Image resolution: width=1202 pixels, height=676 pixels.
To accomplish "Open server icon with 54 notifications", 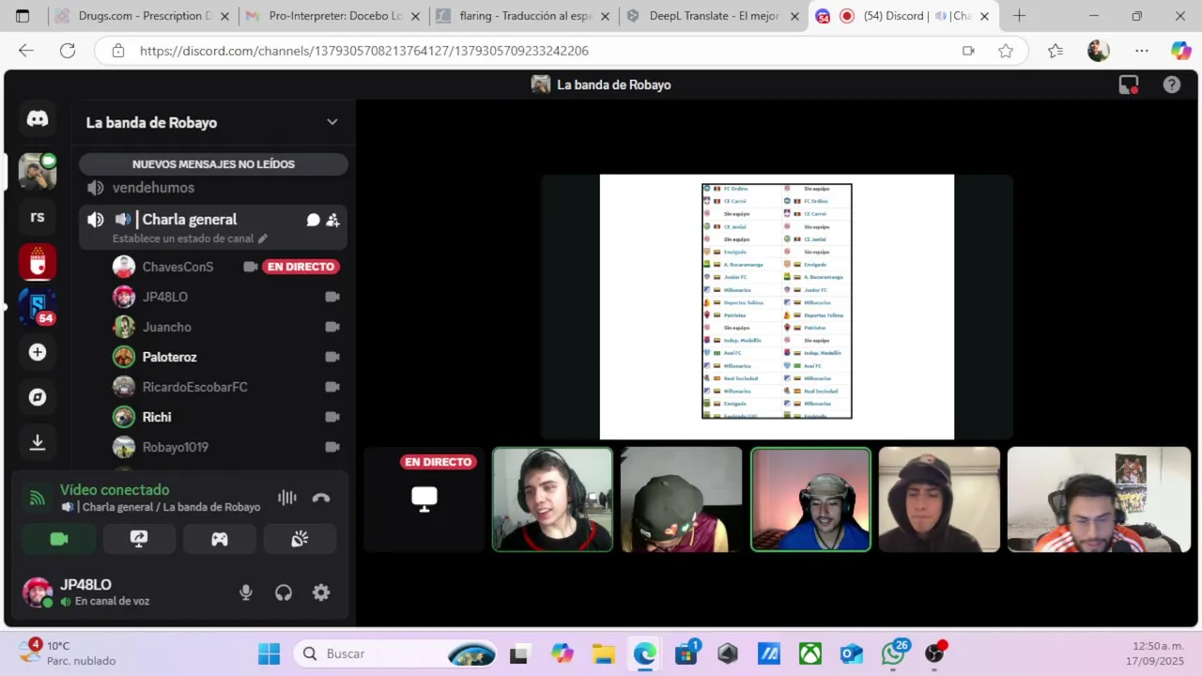I will click(38, 307).
